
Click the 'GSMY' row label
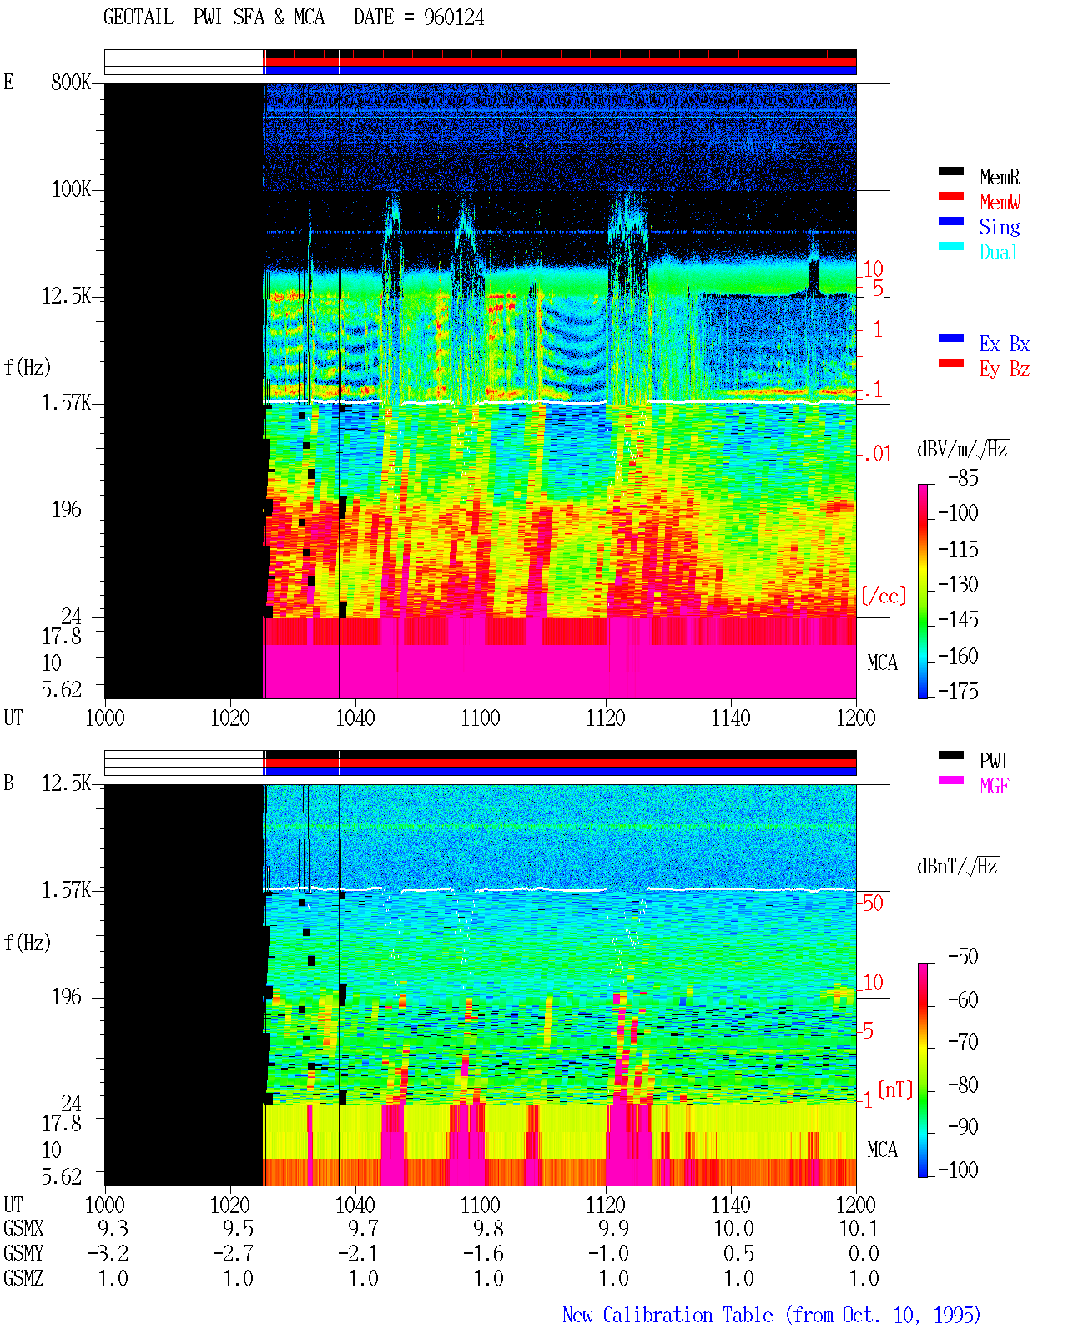[23, 1253]
